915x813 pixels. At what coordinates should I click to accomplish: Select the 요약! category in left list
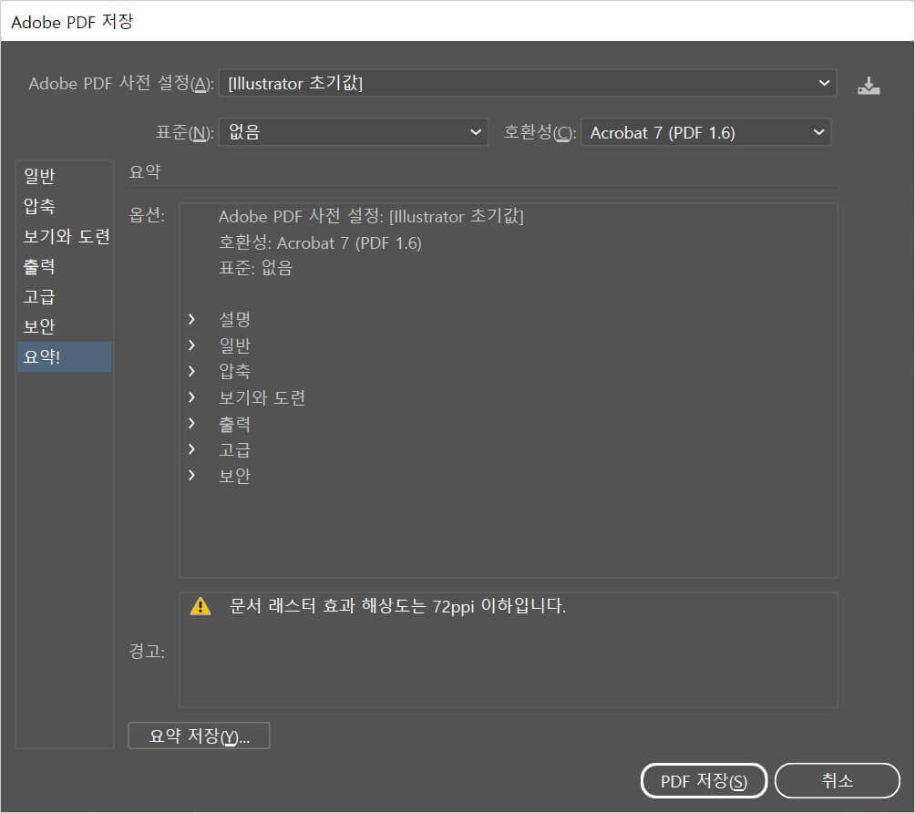coord(64,356)
